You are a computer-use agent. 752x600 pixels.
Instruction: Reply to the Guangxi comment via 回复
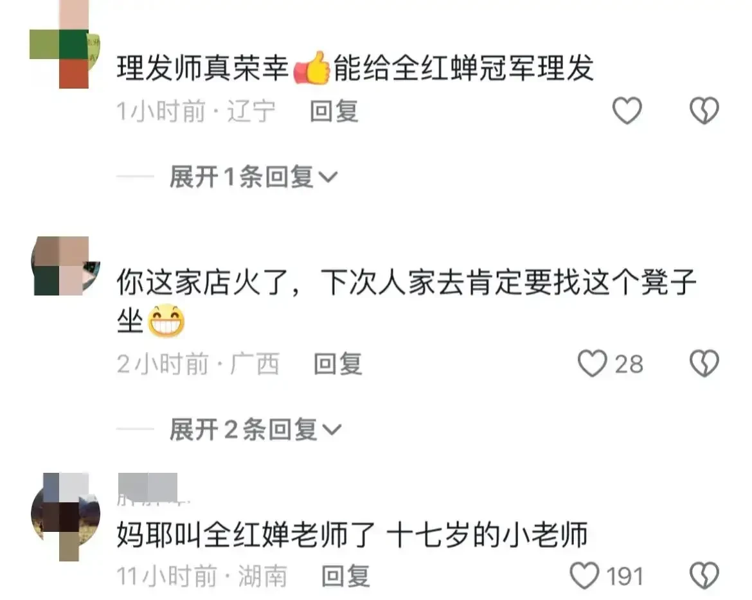(337, 364)
